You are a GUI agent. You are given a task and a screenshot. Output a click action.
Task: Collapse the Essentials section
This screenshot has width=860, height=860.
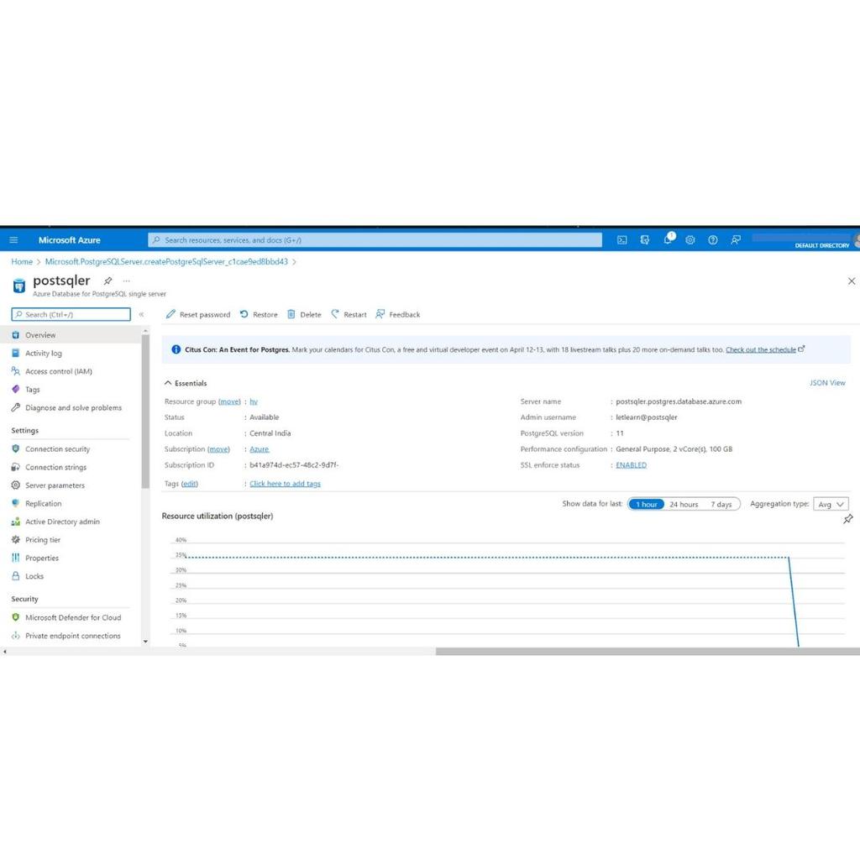click(186, 383)
